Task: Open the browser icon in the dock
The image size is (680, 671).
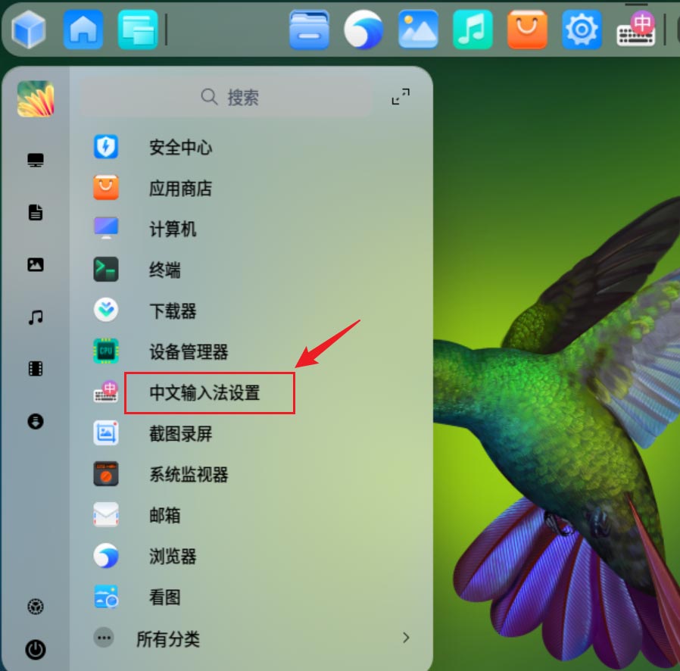Action: coord(363,30)
